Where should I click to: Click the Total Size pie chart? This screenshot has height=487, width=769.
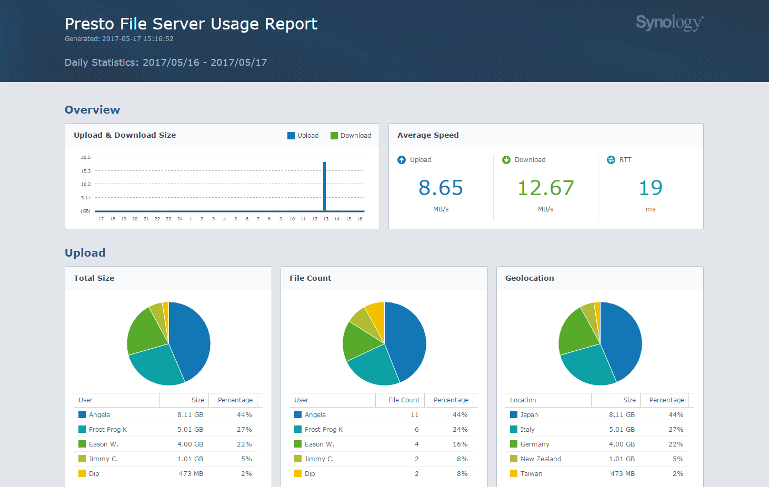[168, 343]
